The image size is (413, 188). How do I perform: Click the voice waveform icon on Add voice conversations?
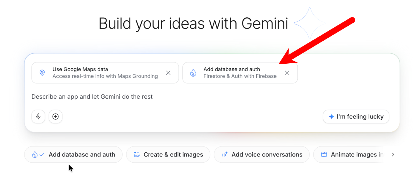(x=225, y=154)
